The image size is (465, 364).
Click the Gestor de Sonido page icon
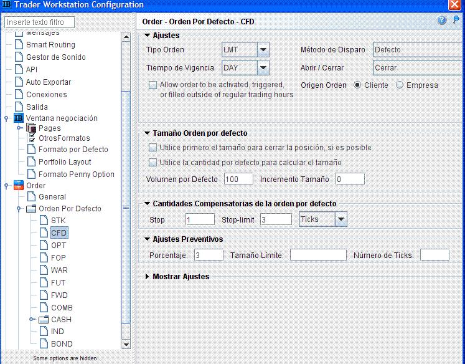(19, 57)
